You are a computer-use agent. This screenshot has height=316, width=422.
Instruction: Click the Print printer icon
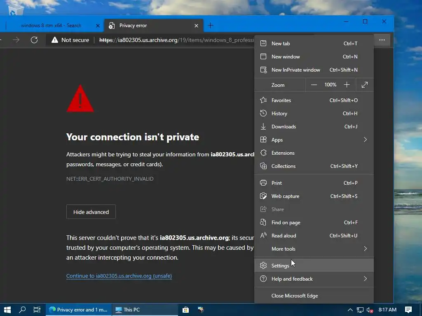click(263, 183)
